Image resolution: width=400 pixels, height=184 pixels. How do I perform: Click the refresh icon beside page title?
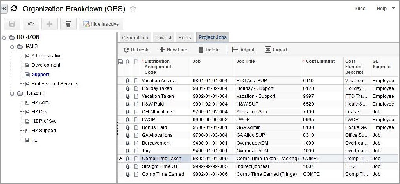14,9
